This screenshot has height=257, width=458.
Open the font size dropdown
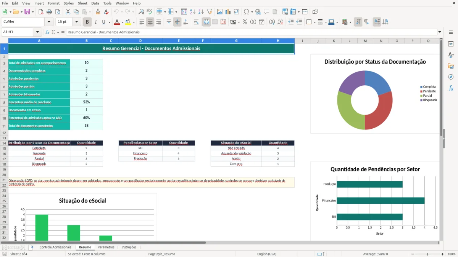click(x=77, y=22)
